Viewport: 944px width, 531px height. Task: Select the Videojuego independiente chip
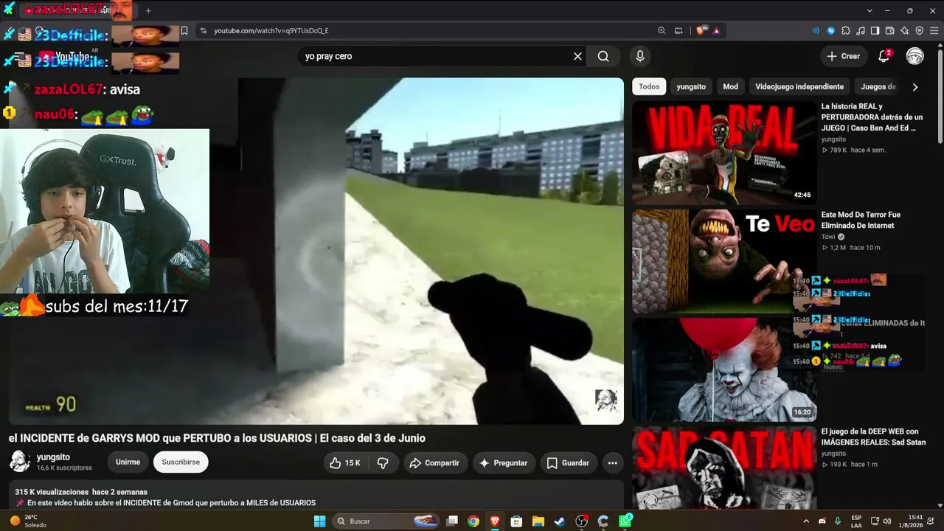pyautogui.click(x=799, y=86)
